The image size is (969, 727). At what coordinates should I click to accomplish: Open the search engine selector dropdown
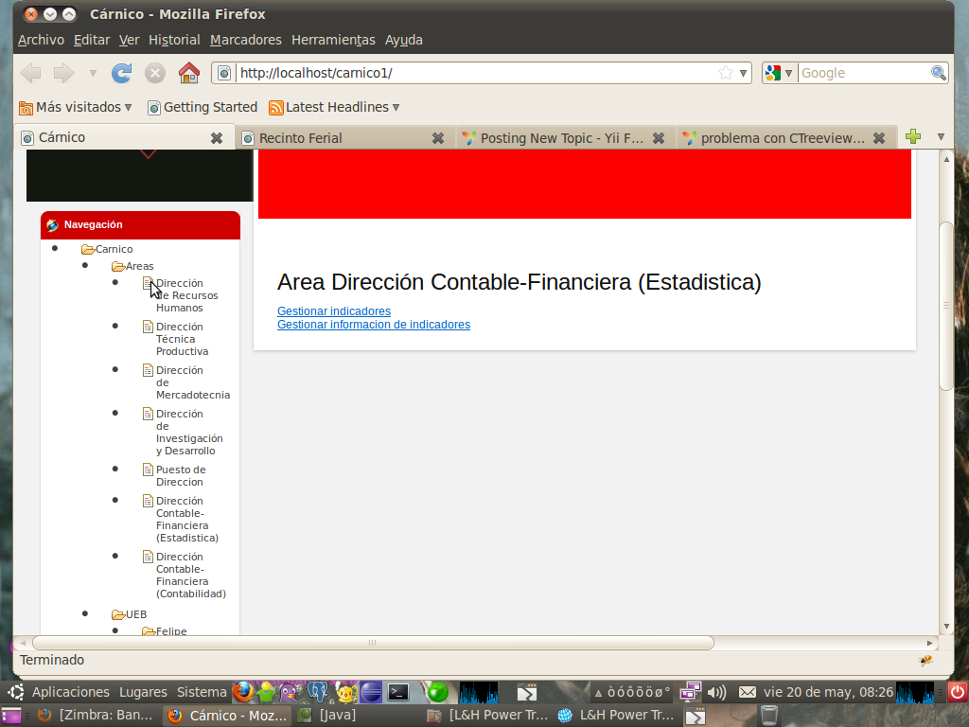[x=779, y=73]
